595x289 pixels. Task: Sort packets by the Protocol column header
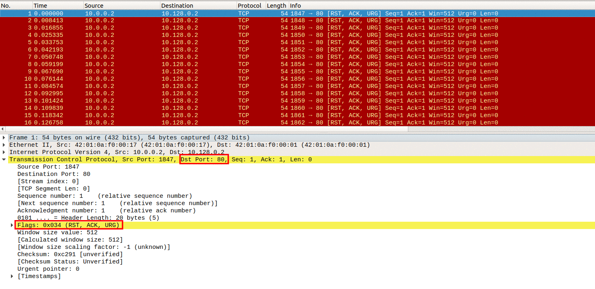click(251, 6)
